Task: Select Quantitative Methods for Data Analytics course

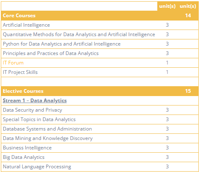Action: pos(79,34)
